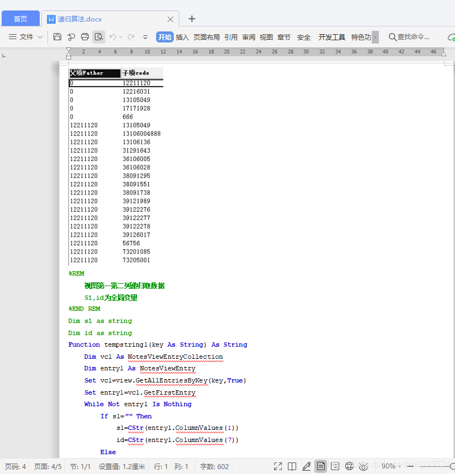Click the %END REM comment line

point(84,309)
